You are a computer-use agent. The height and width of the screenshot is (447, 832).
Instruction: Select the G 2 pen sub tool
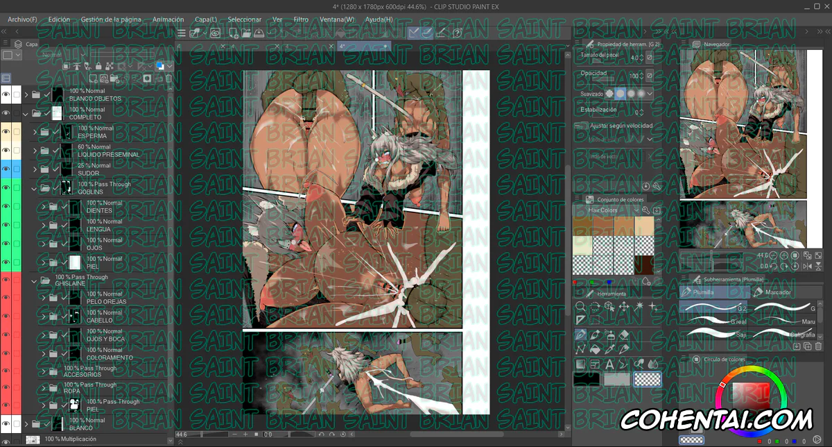714,307
